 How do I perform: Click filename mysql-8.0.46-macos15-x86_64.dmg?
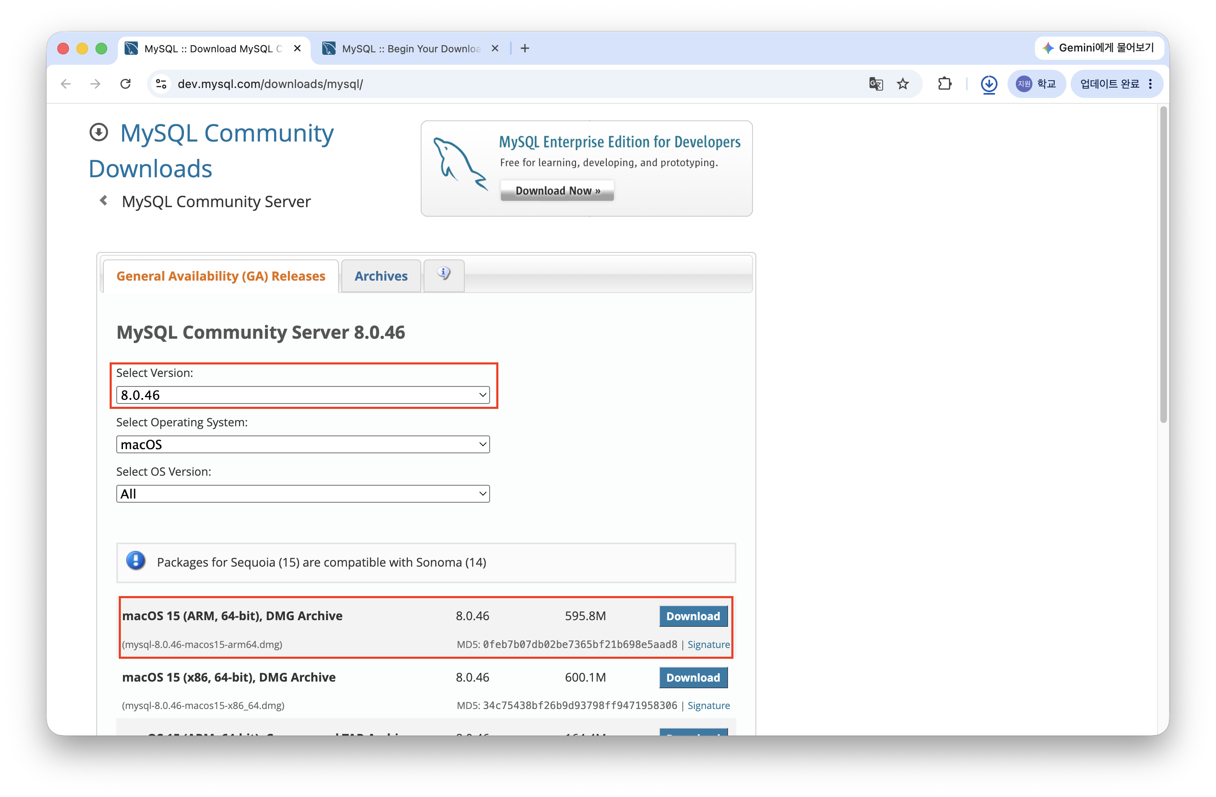(x=203, y=706)
